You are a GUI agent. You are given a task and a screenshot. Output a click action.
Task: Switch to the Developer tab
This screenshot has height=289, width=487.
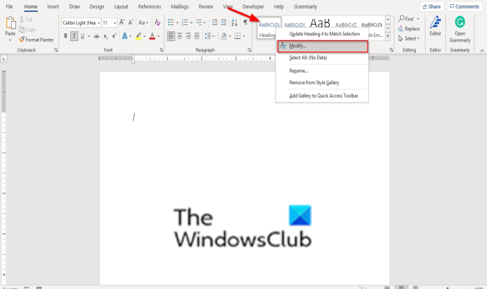click(253, 6)
